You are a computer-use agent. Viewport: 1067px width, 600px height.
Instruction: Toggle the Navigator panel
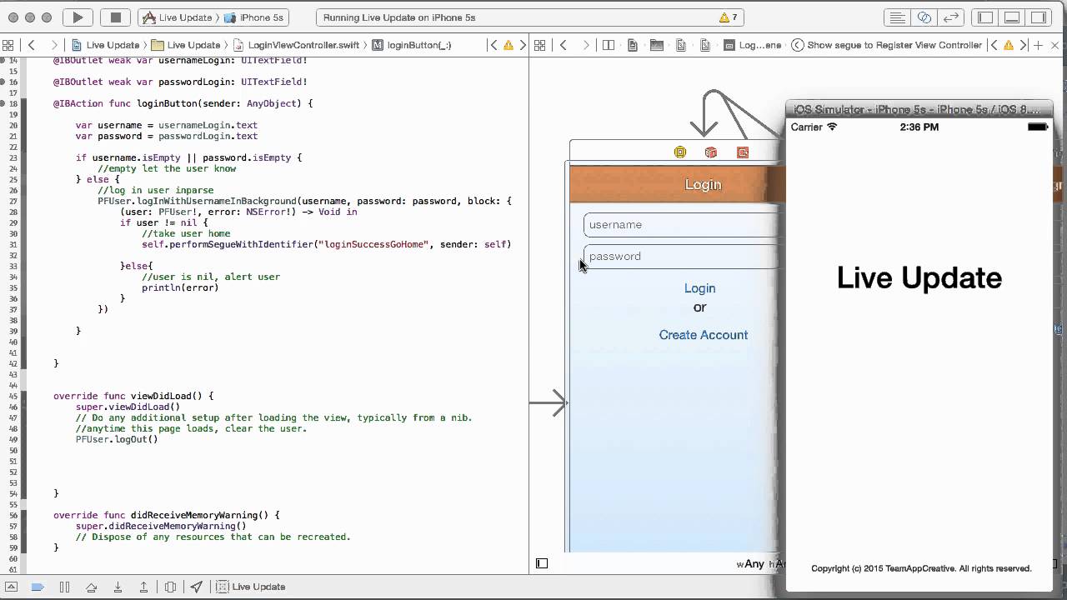[985, 17]
